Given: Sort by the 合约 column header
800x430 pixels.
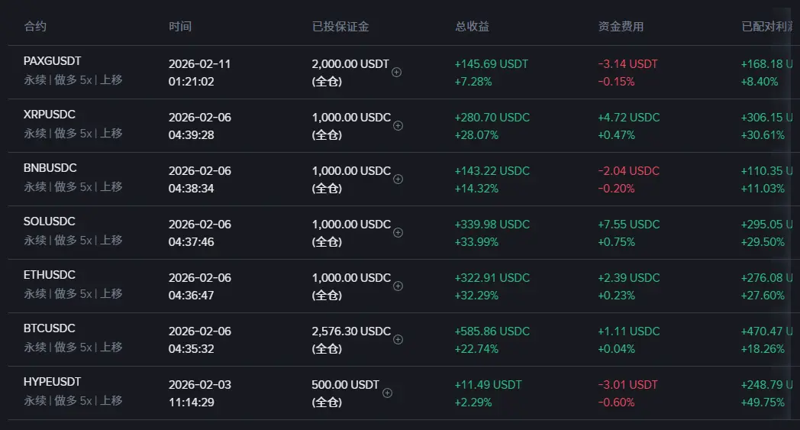Looking at the screenshot, I should tap(35, 27).
